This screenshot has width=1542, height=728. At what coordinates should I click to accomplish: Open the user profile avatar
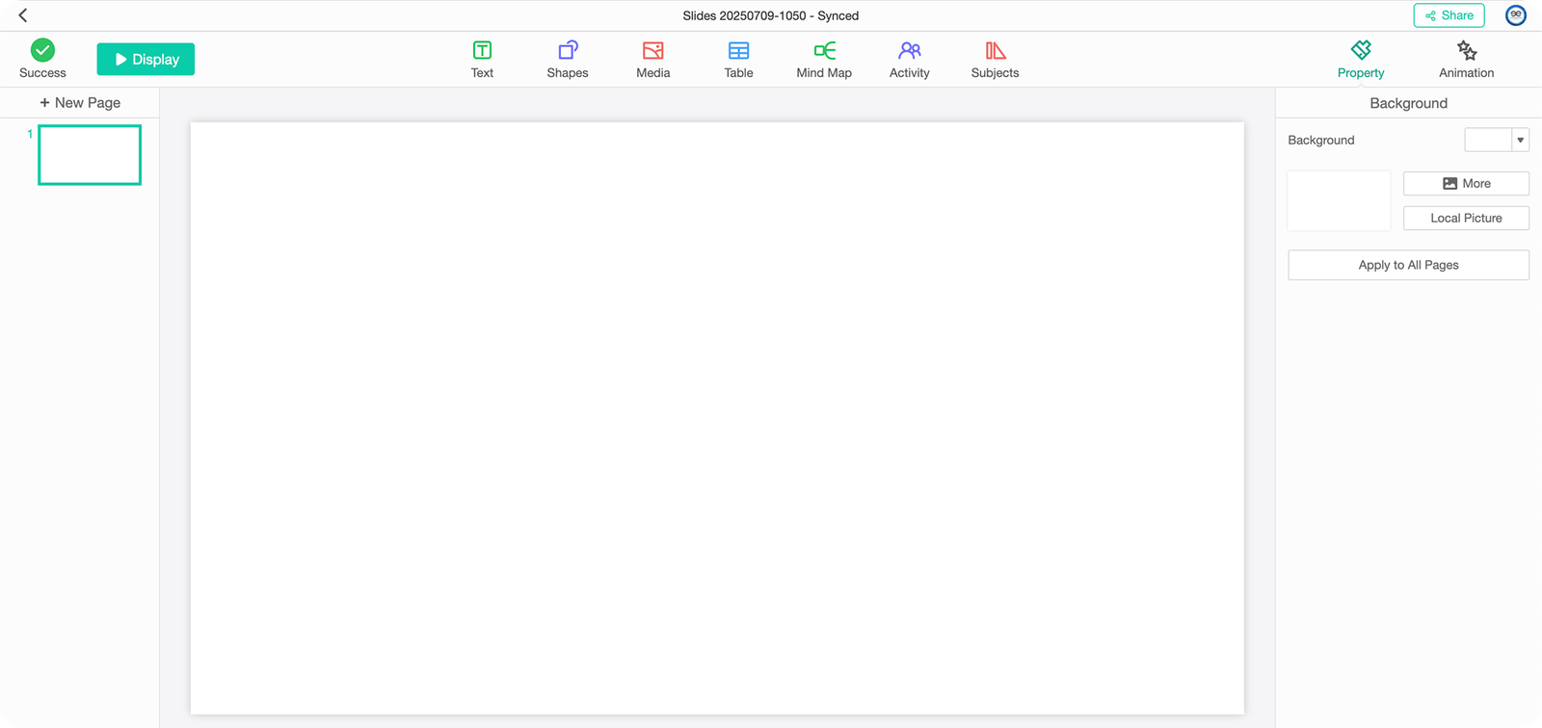(x=1516, y=15)
